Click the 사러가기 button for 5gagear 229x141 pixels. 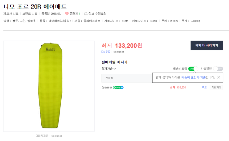coord(216,88)
